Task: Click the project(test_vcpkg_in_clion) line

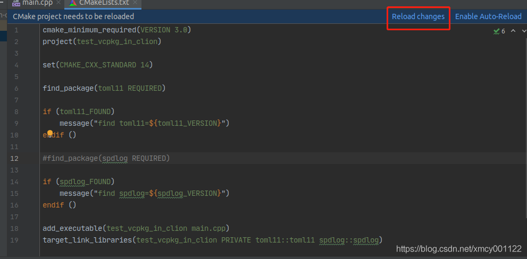Action: coord(102,41)
